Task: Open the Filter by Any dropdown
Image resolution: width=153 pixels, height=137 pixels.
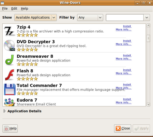Action: point(90,18)
